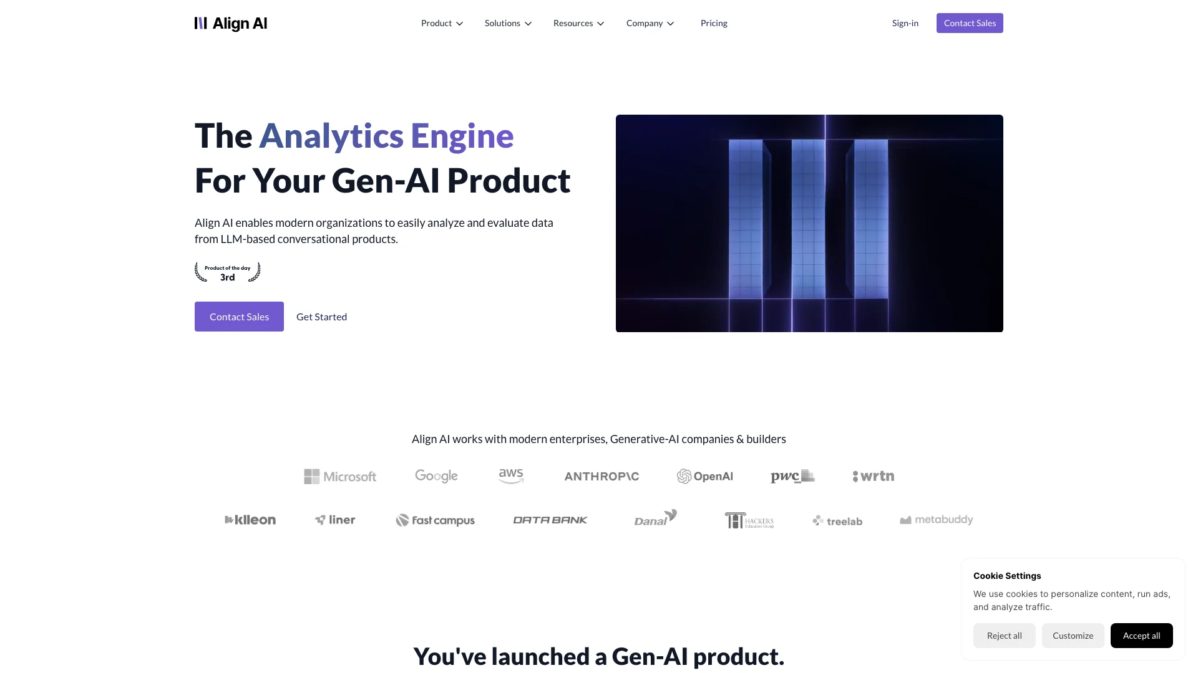Screen dimensions: 1198x673
Task: Click the Accept all cookie toggle
Action: [1141, 635]
